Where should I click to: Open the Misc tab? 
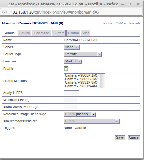coord(86,33)
